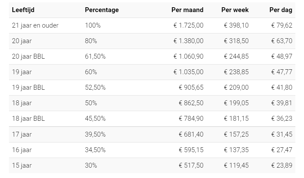Select the '19 jaar BBL' row label
The height and width of the screenshot is (178, 304).
[28, 88]
